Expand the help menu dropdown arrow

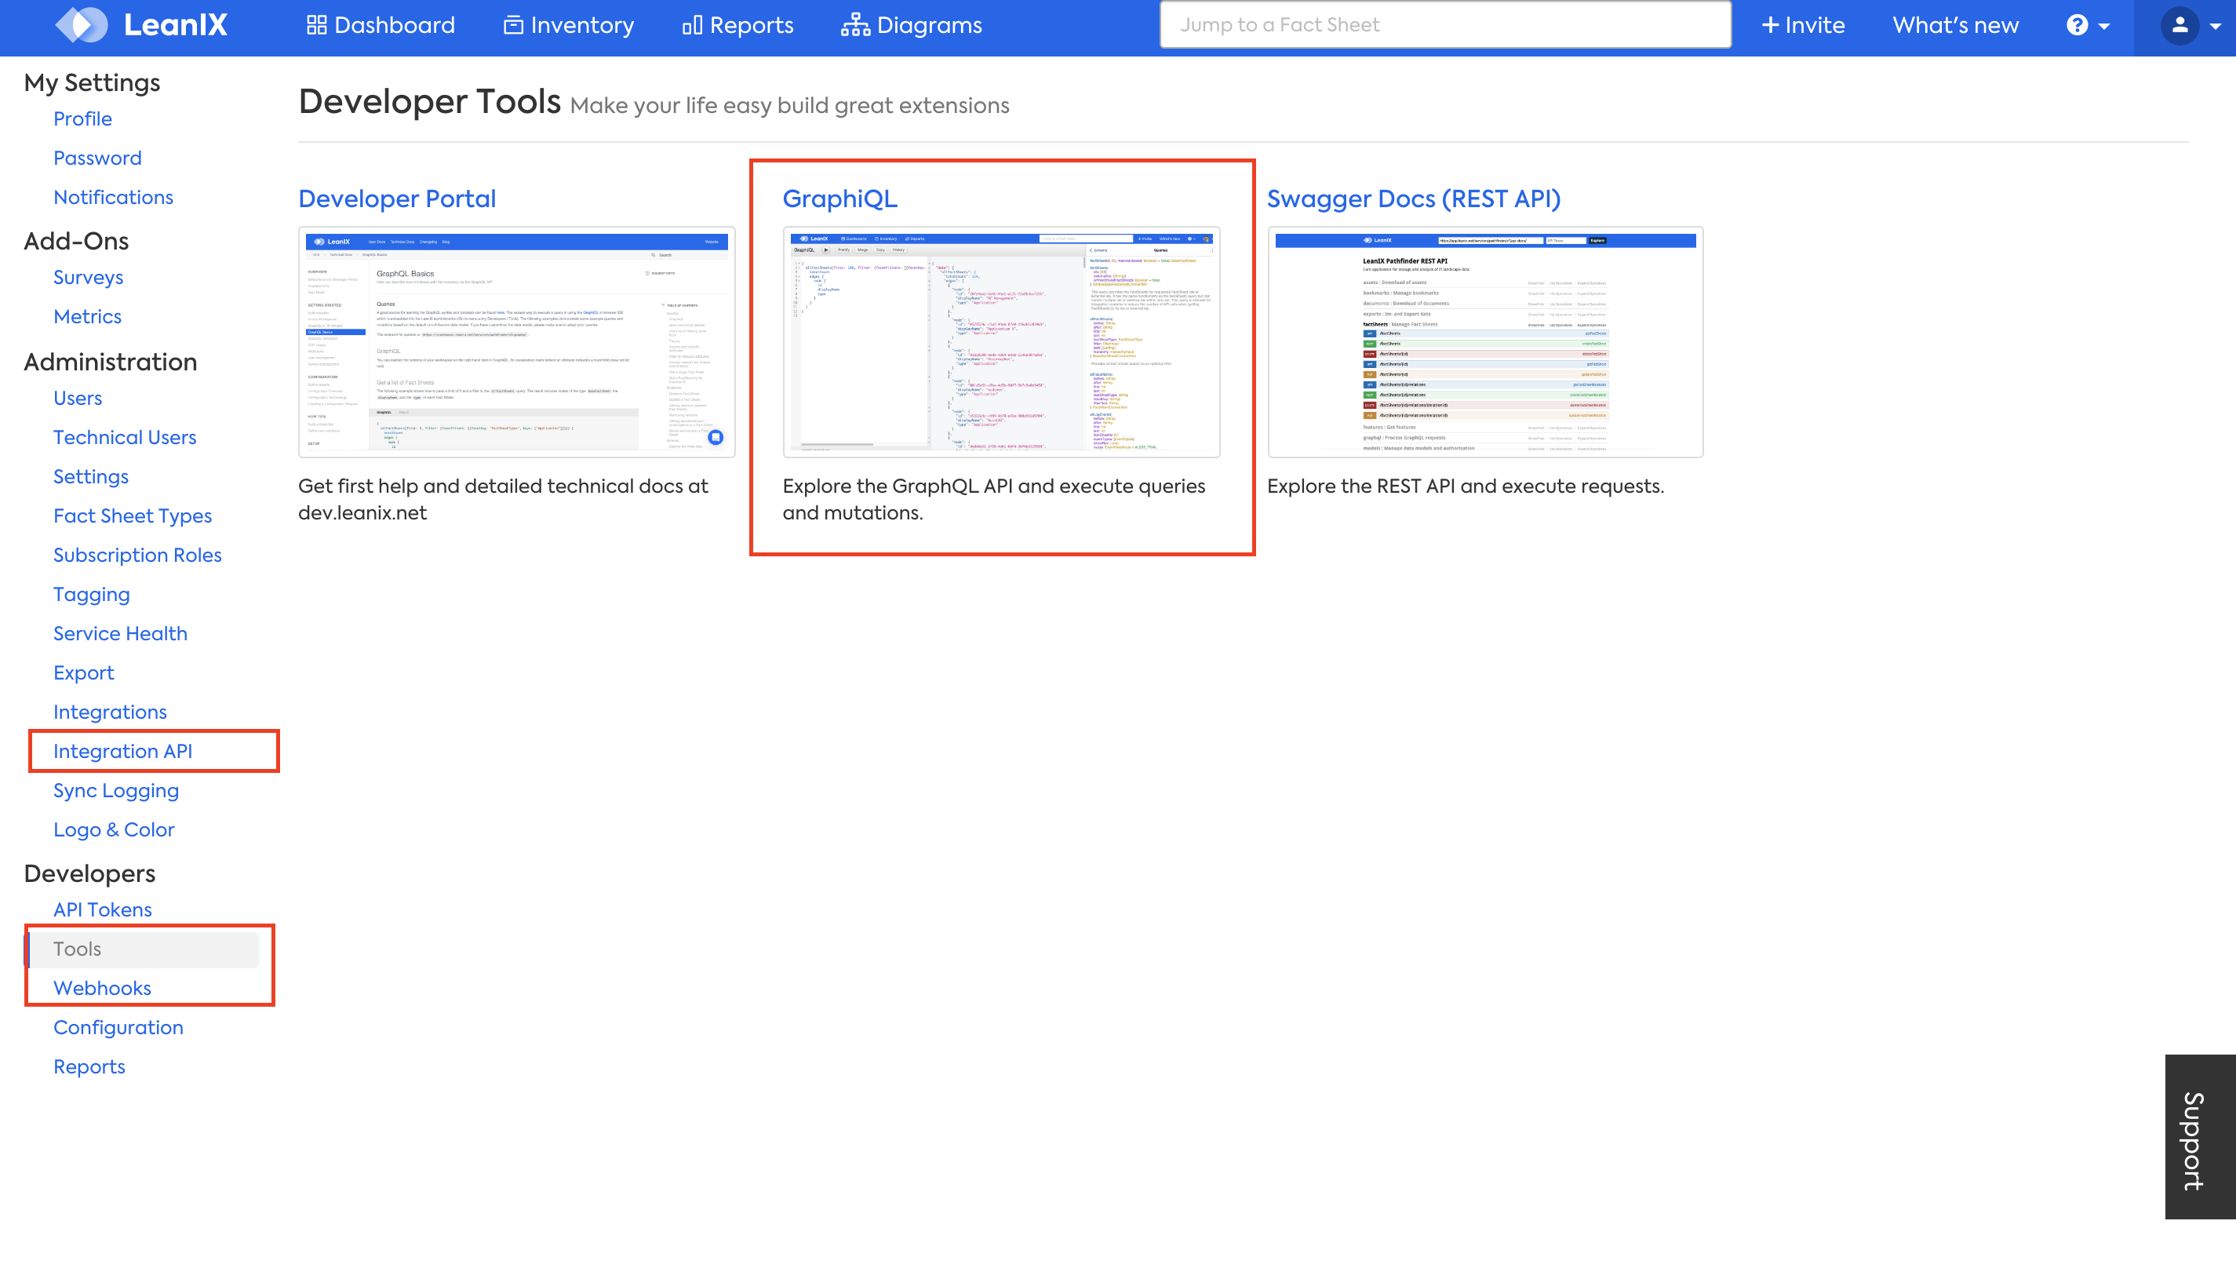[2104, 27]
